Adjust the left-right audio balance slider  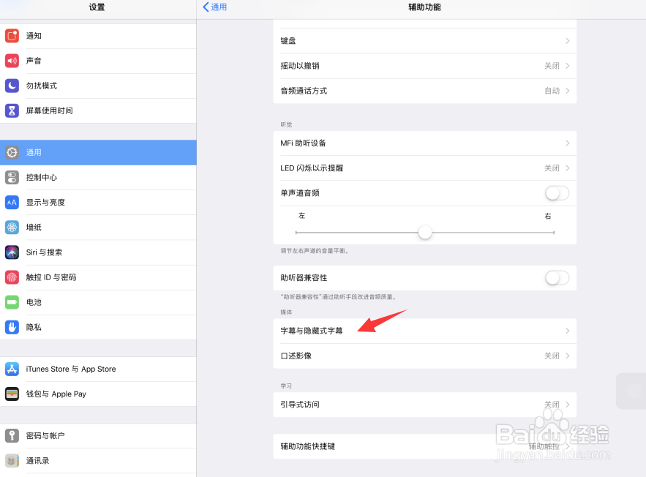pyautogui.click(x=425, y=232)
